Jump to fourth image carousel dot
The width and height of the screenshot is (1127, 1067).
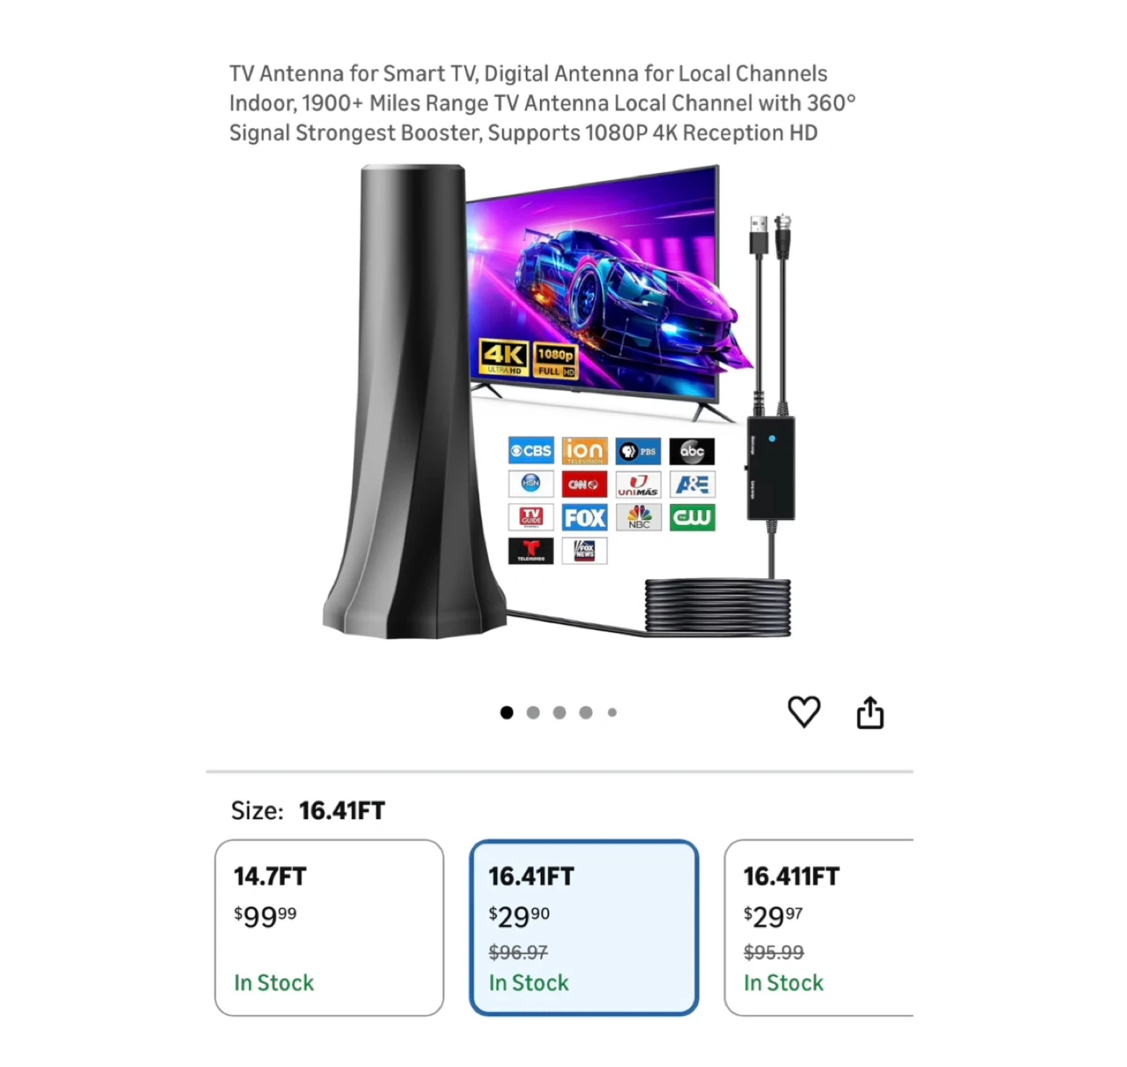pos(585,713)
